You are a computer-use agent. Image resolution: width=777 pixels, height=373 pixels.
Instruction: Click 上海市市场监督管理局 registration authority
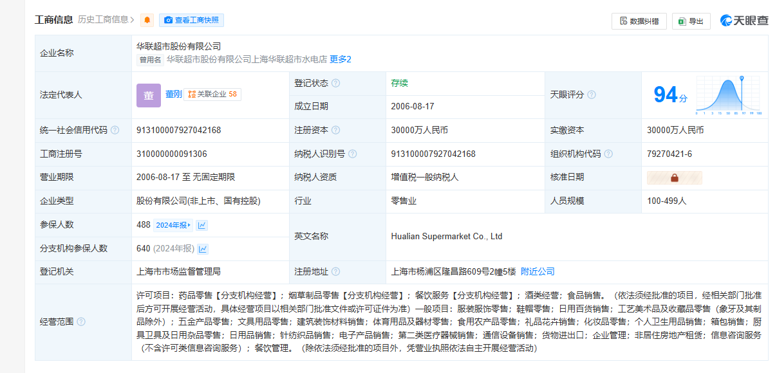[178, 271]
